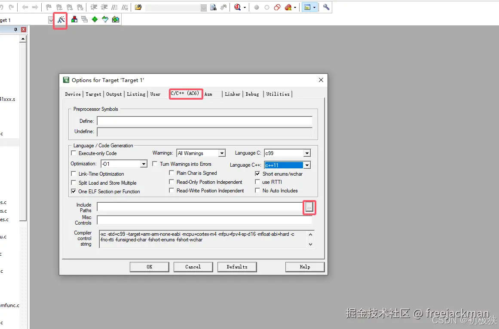Start debug session magnifier icon

(237, 7)
